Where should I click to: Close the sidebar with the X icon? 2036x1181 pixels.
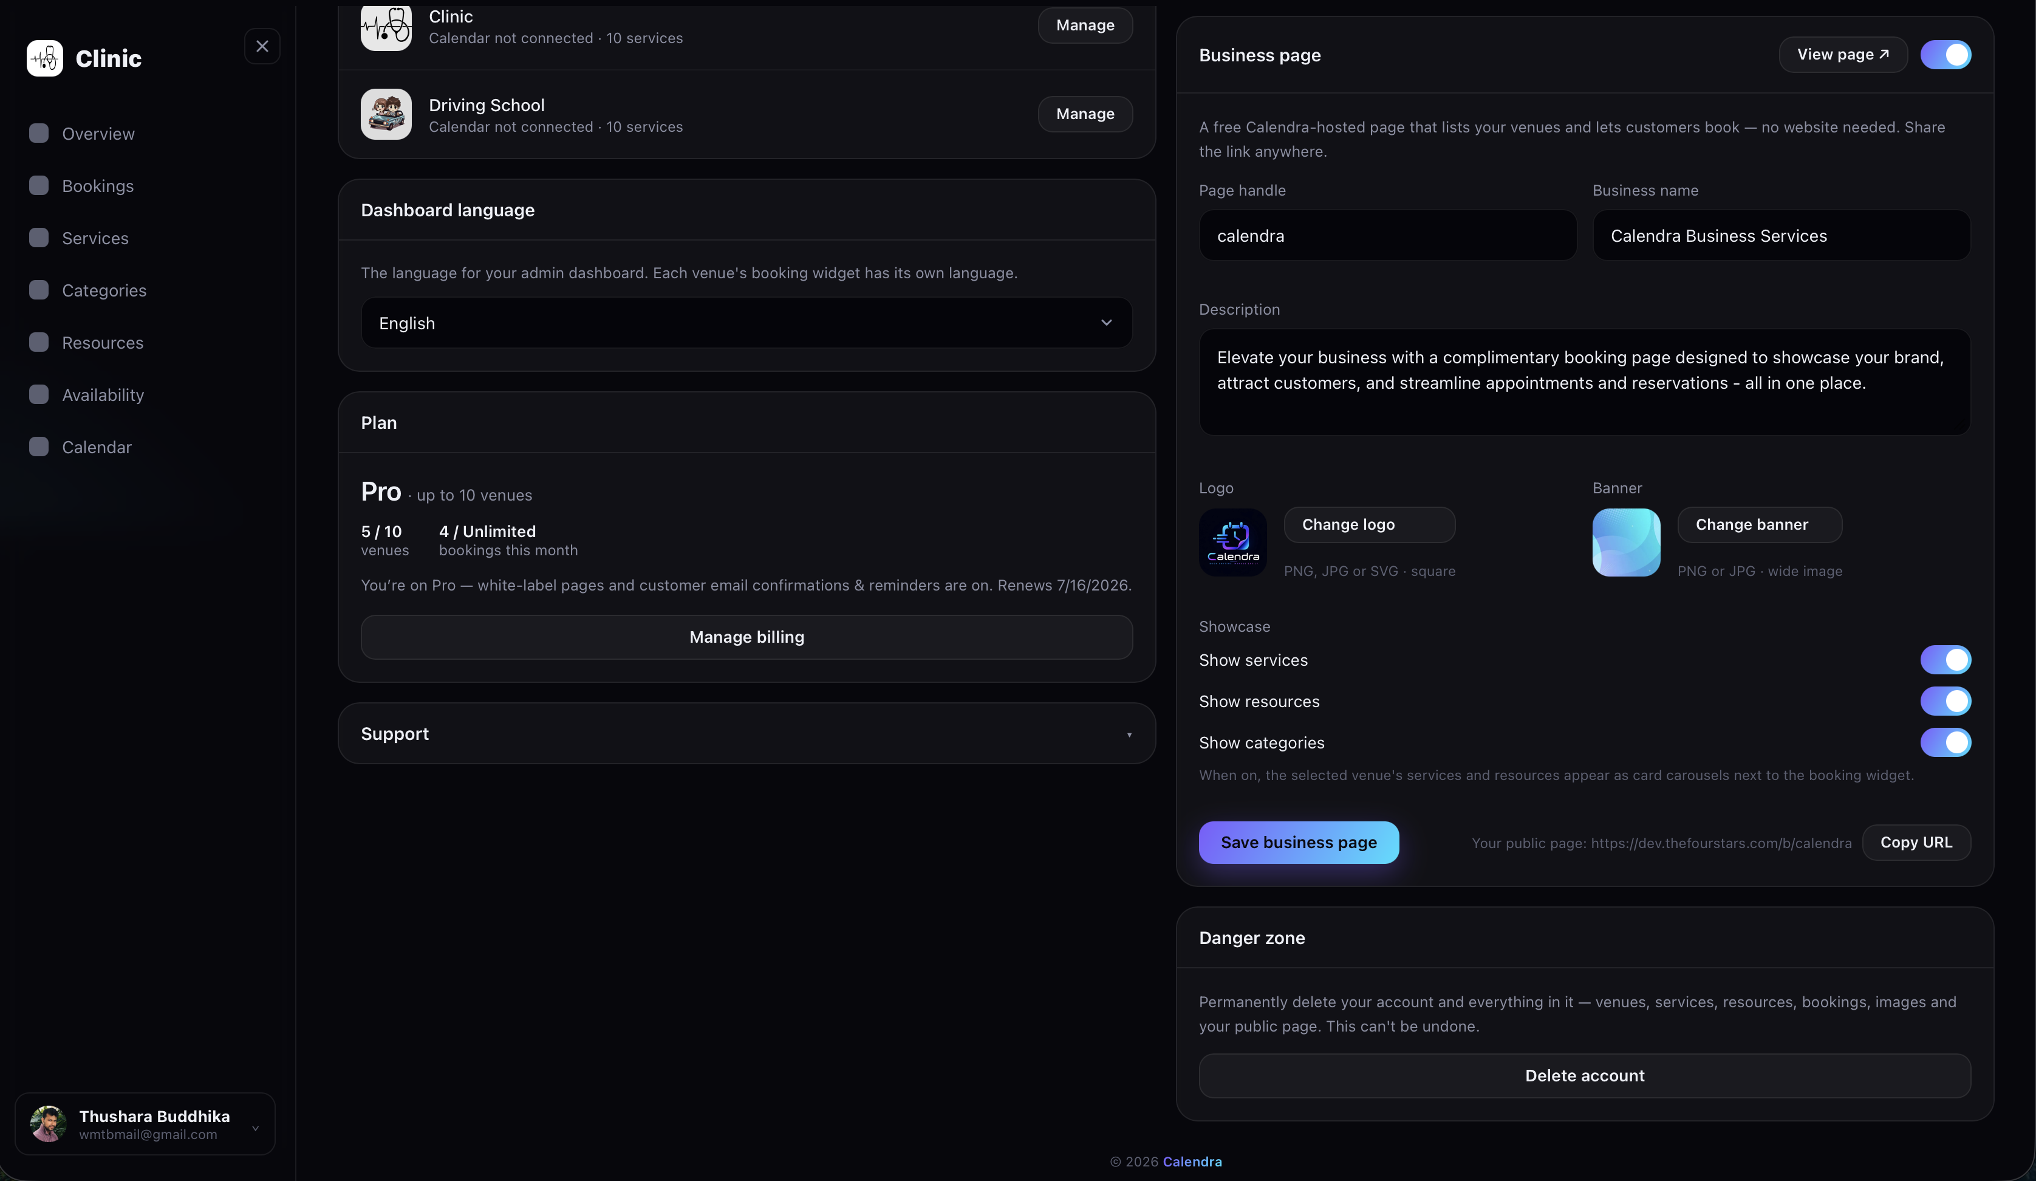[262, 46]
